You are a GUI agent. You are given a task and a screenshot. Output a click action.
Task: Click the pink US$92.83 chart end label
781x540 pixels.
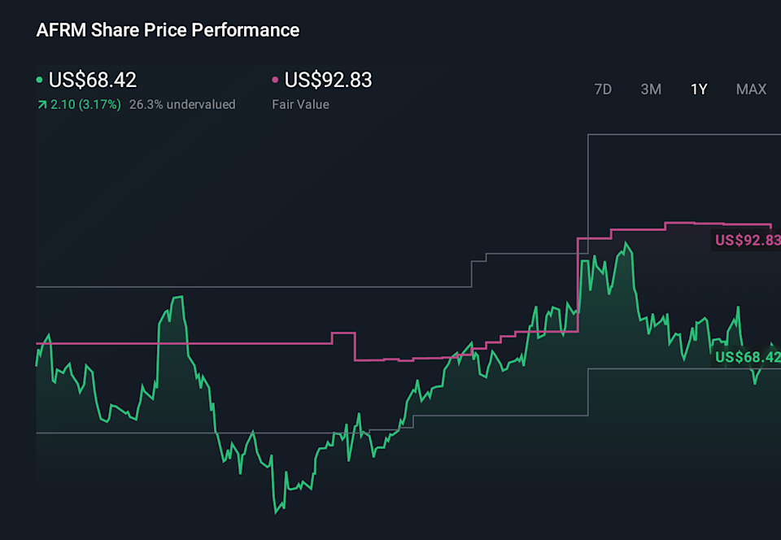747,240
